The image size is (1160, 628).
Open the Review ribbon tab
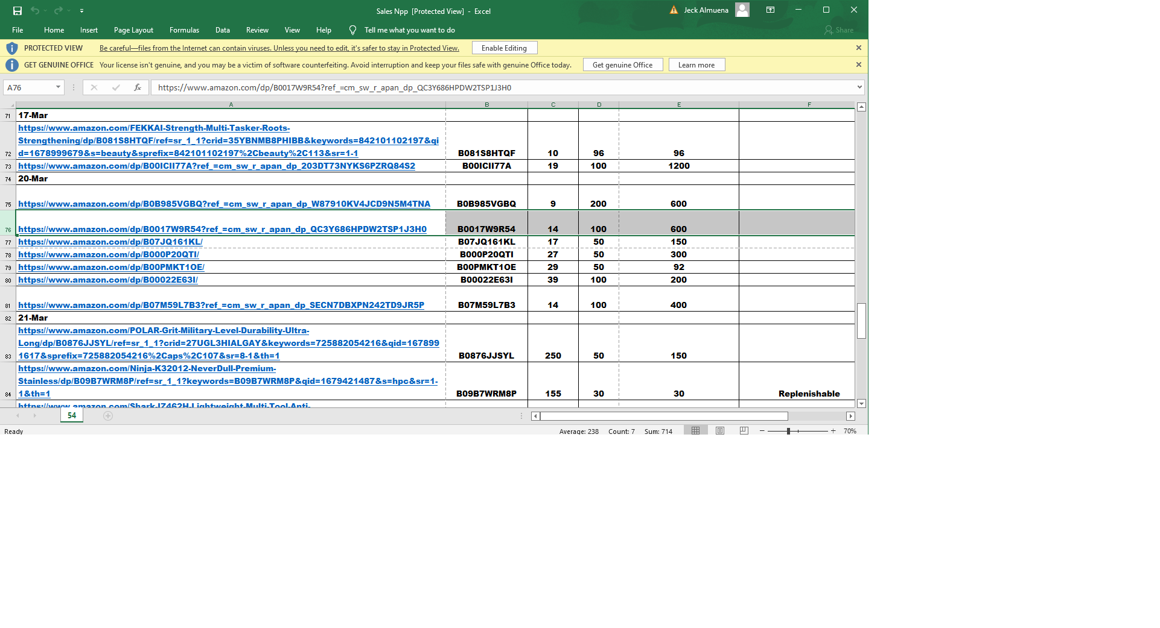[257, 30]
